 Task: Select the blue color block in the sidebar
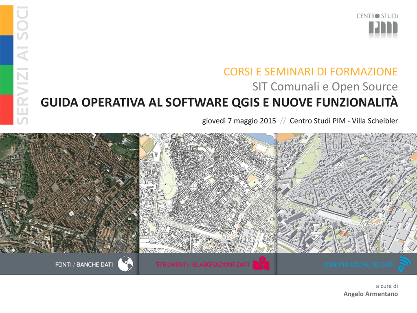click(7, 50)
